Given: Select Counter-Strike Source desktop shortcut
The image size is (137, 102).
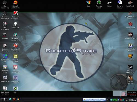Looking at the screenshot, I should [x=130, y=48].
